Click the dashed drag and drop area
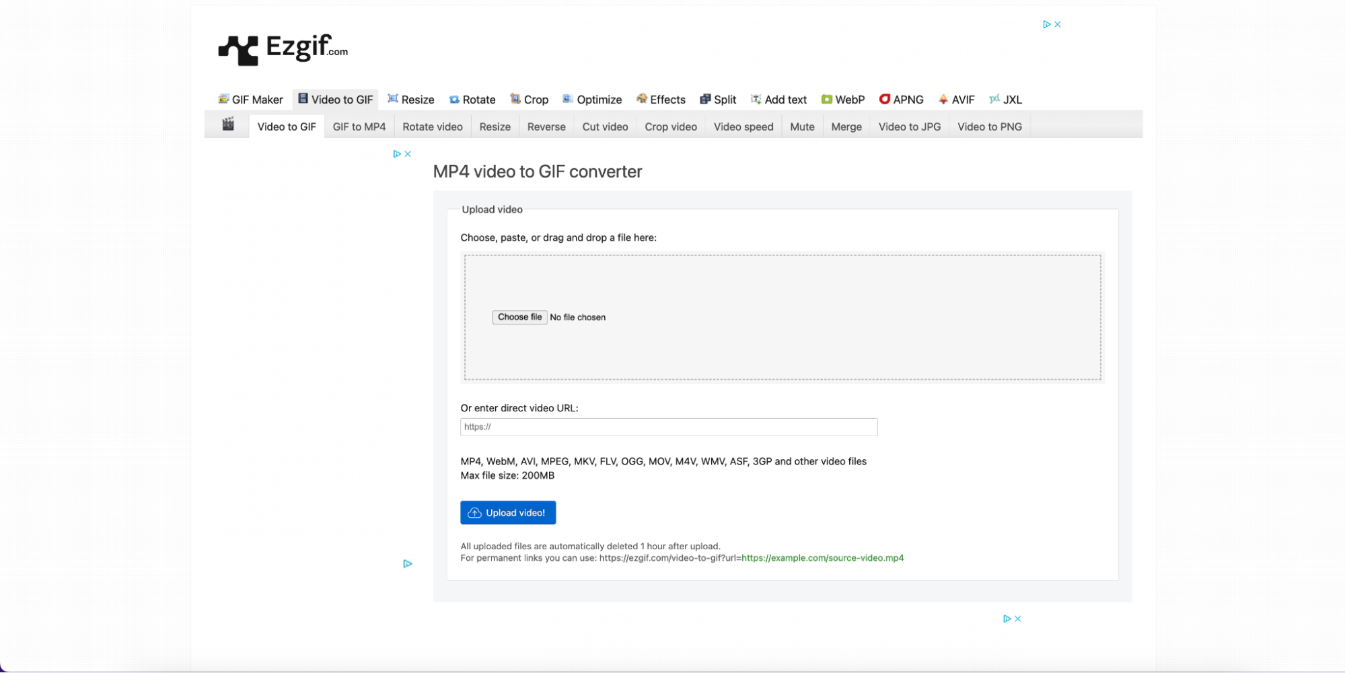 (x=783, y=317)
